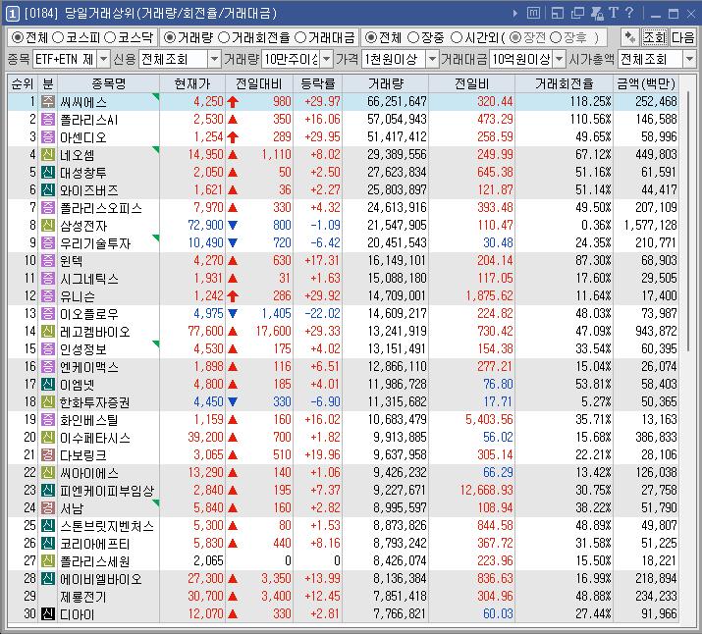Select the 에이비엘바이오 stock name
The image size is (702, 634).
[x=101, y=579]
